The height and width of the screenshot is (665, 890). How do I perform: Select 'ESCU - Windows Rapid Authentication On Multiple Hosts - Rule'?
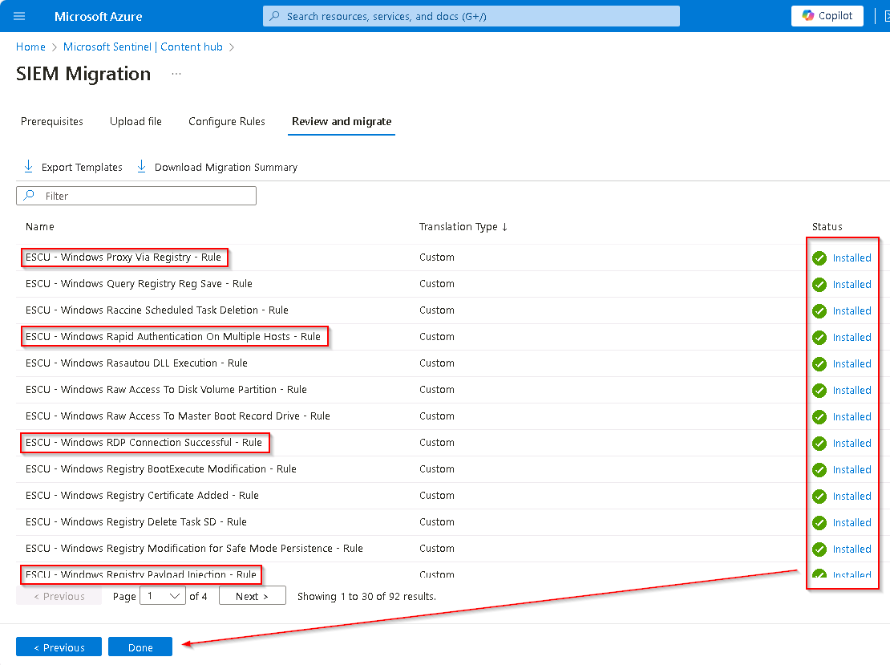[173, 337]
